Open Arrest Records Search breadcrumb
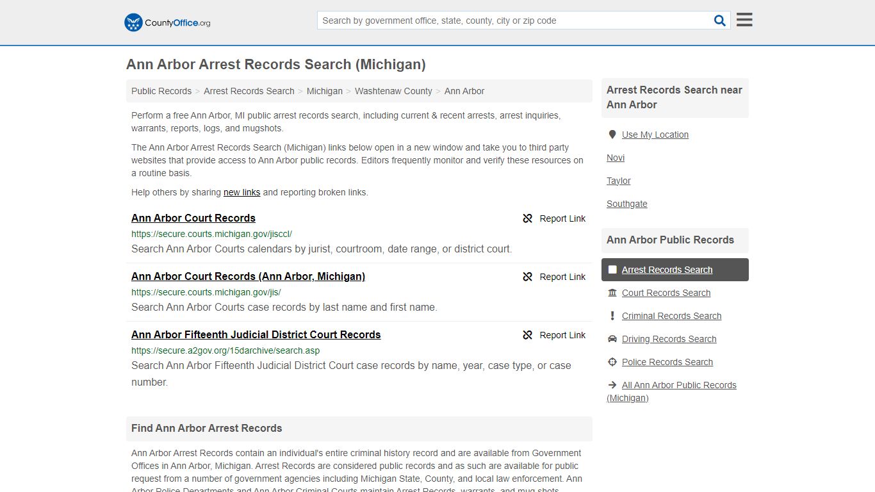 click(x=249, y=91)
